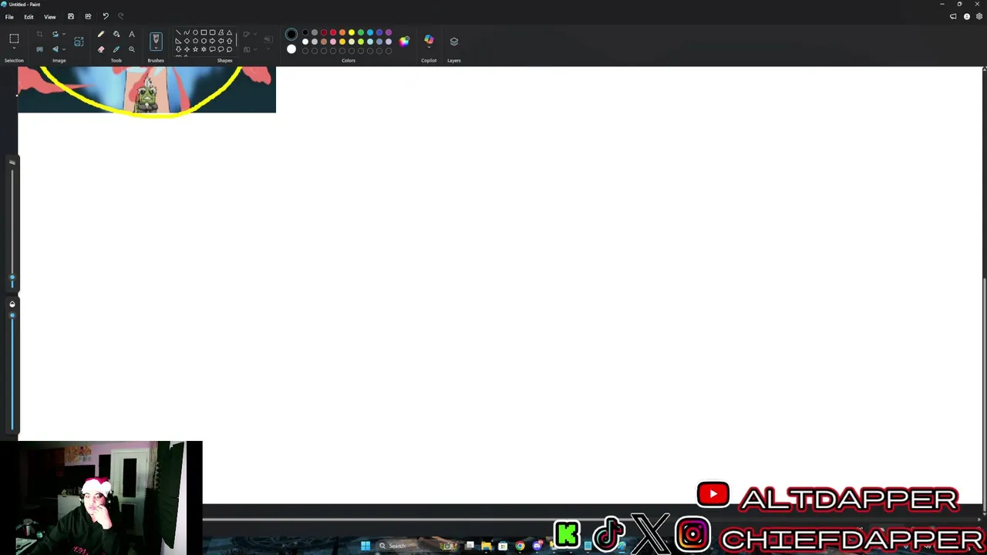
Task: Pick the orange color swatch
Action: coord(342,32)
